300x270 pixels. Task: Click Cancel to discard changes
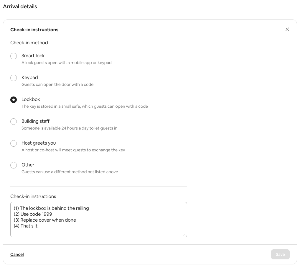click(17, 254)
